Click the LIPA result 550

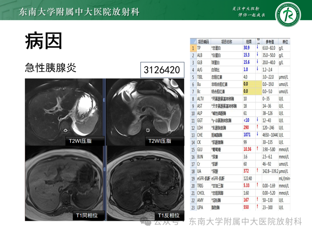(x=246, y=207)
